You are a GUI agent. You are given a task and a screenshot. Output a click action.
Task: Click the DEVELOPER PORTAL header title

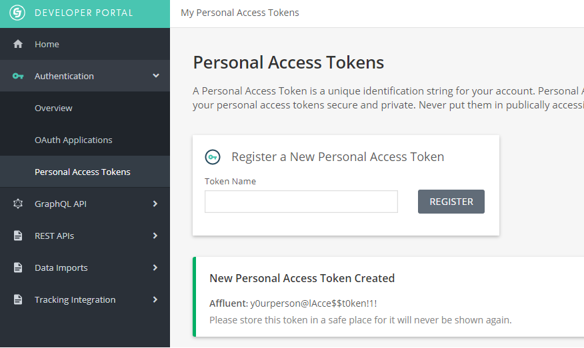[x=84, y=13]
